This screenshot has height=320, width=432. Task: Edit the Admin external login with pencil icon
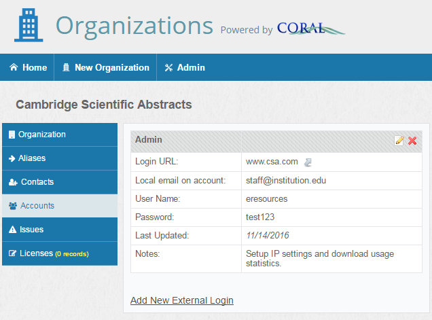pyautogui.click(x=399, y=141)
